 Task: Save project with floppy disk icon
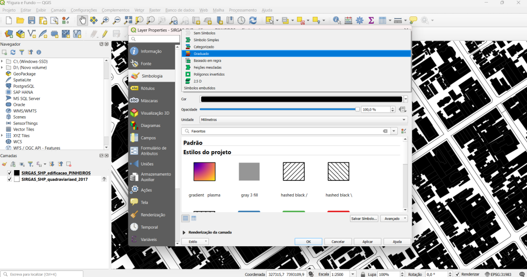click(31, 21)
